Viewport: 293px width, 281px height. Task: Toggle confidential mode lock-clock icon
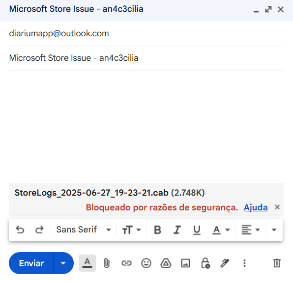[x=205, y=263]
